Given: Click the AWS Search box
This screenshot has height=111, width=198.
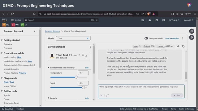Looking at the screenshot, I should (x=61, y=20).
